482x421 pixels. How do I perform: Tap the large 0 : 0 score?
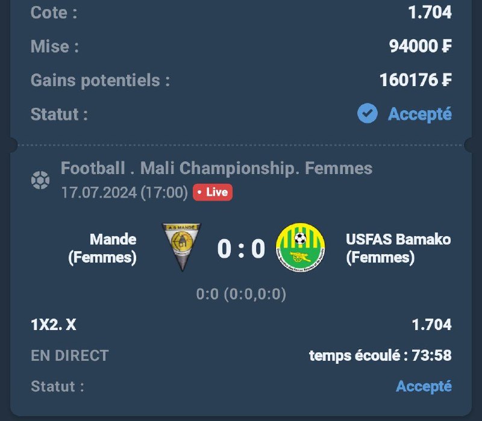(241, 248)
